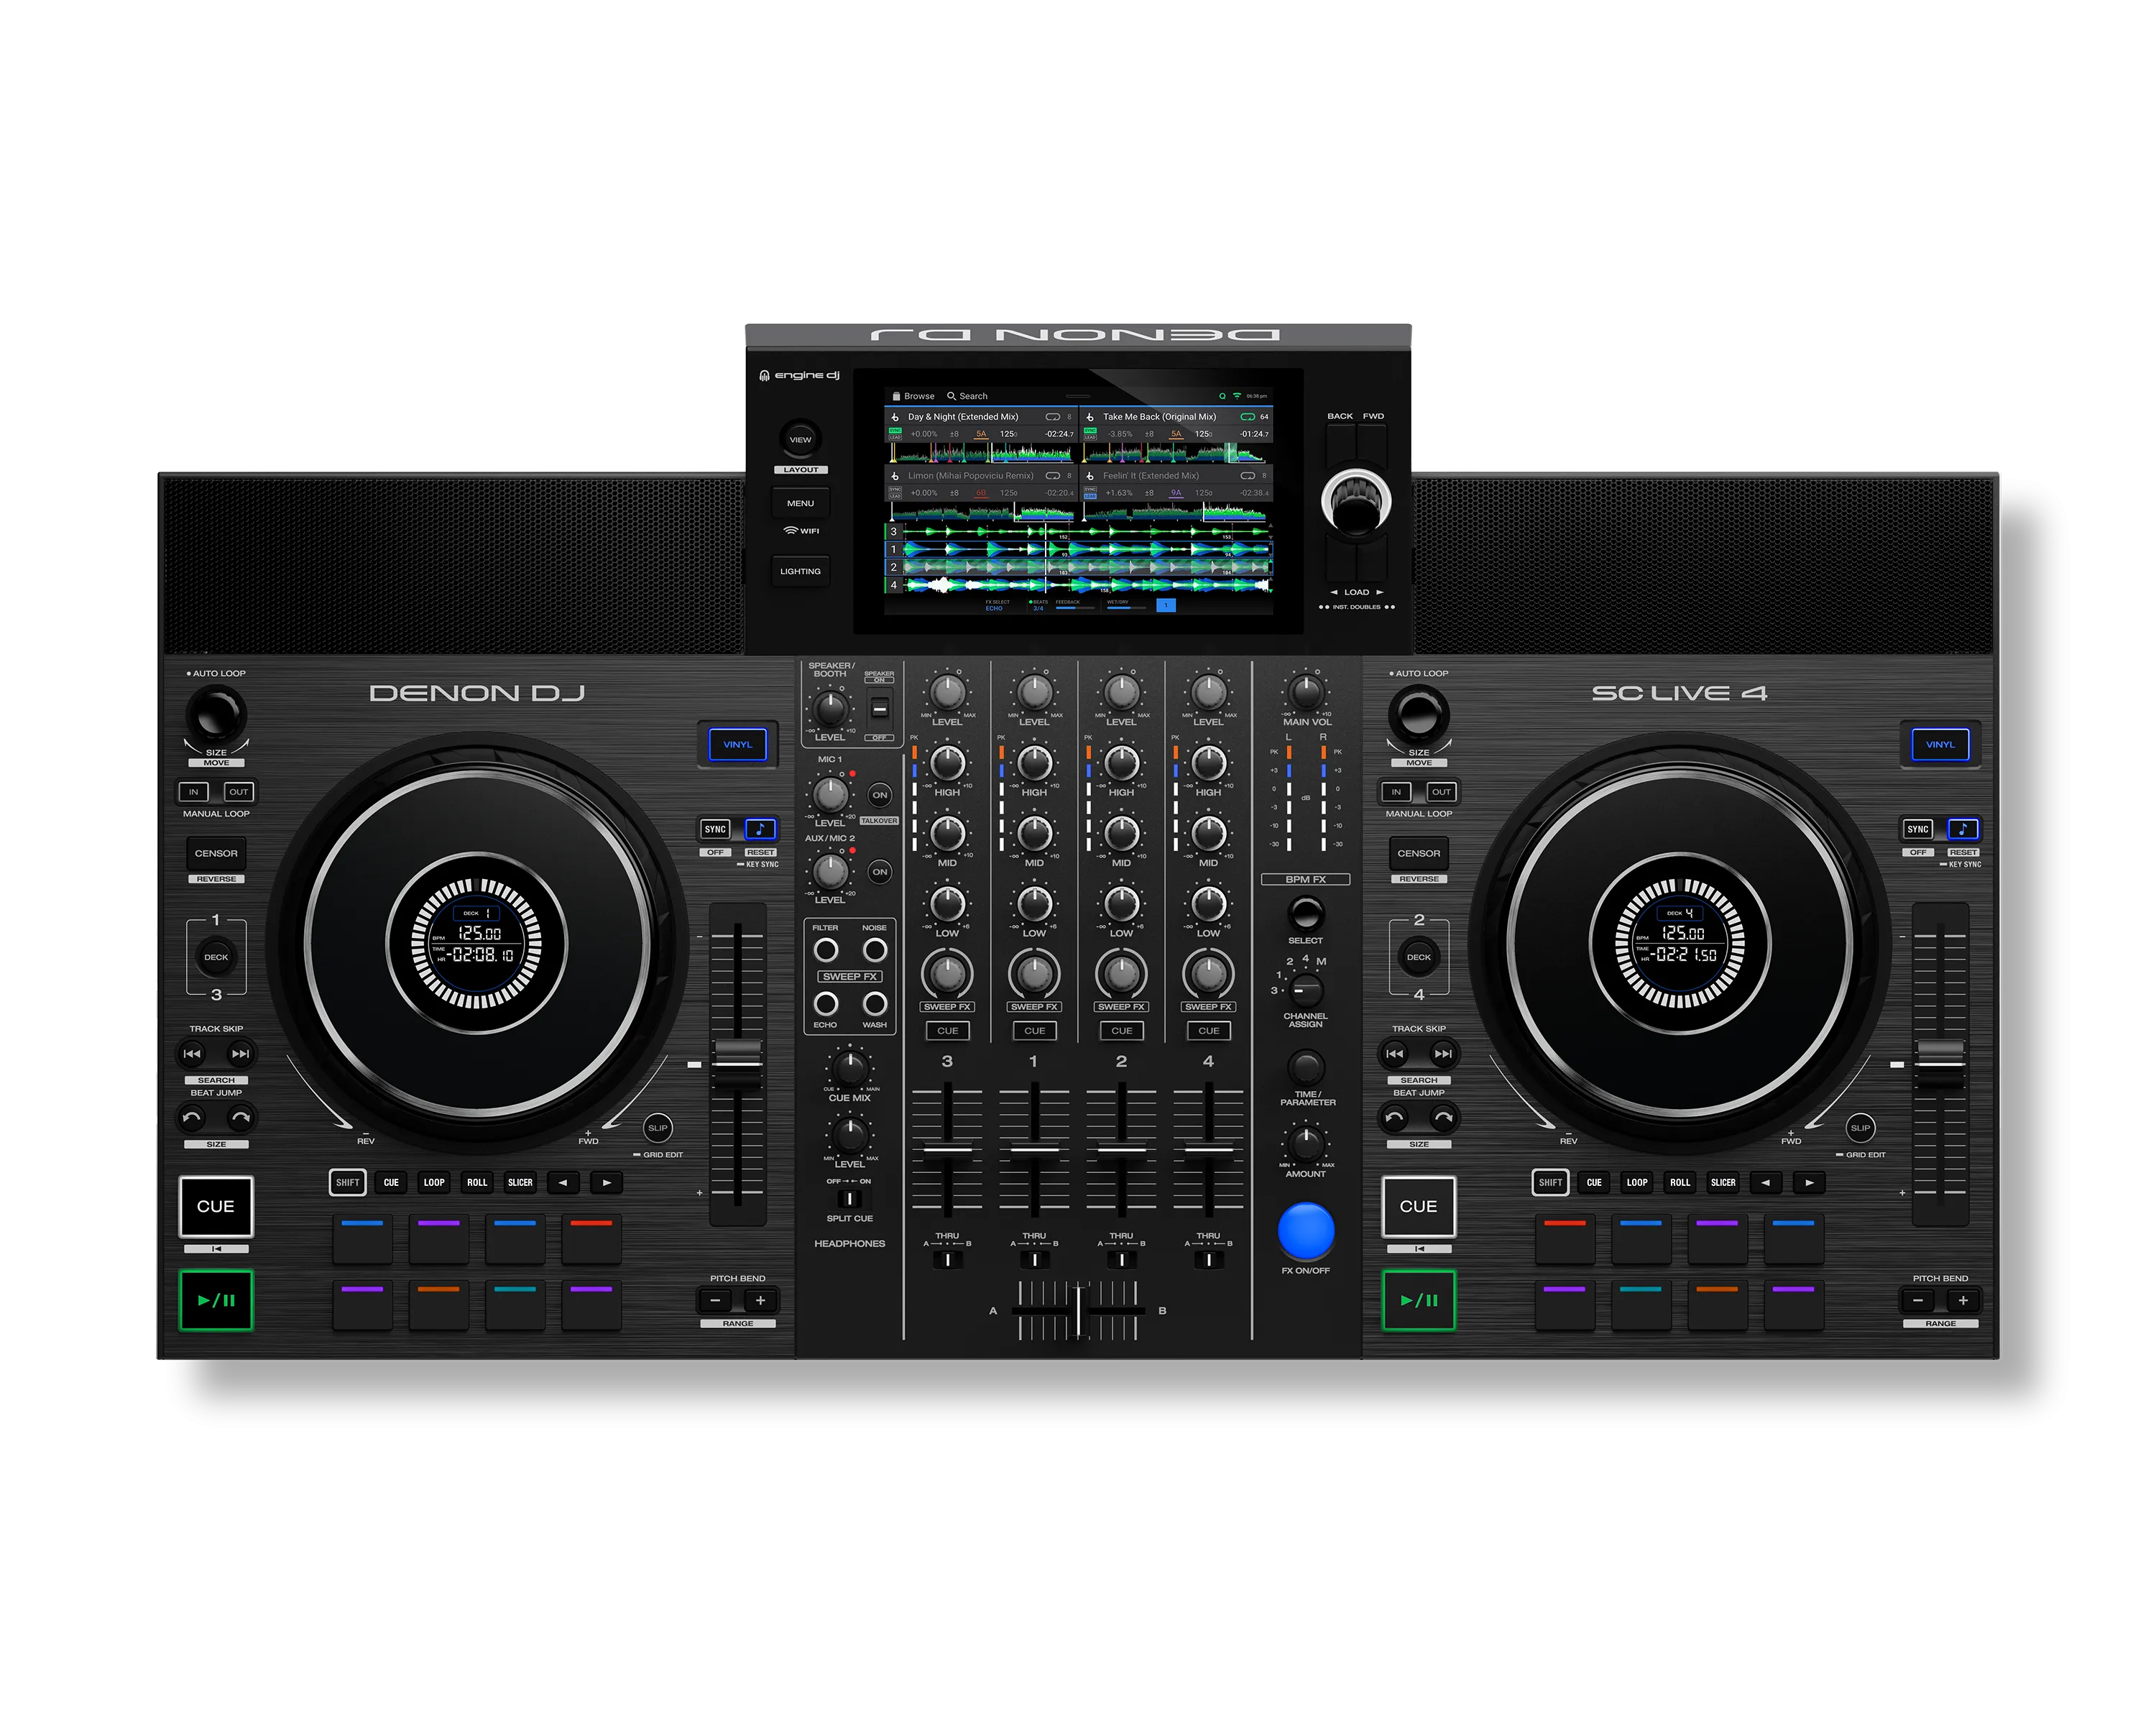Flip the SPLIT CUE switch
The height and width of the screenshot is (1725, 2156).
(849, 1198)
